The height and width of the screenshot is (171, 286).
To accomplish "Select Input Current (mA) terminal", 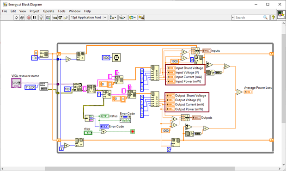I will (171, 77).
